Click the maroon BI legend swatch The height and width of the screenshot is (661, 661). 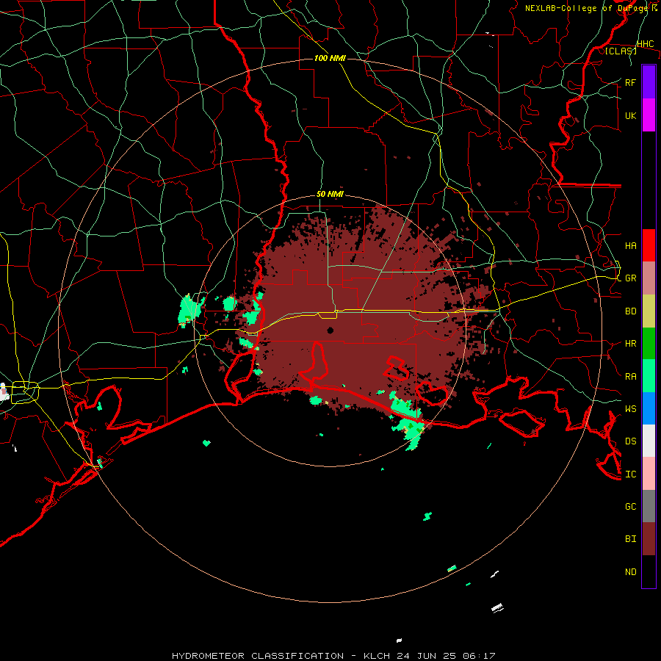[x=649, y=539]
